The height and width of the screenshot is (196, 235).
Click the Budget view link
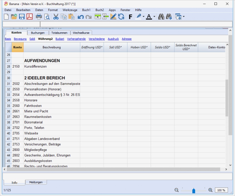click(x=60, y=39)
